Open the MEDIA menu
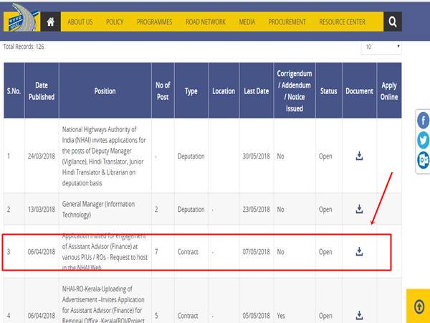 point(247,22)
